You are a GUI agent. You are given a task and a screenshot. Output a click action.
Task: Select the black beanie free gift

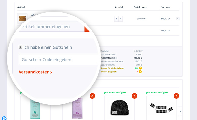(x=120, y=108)
